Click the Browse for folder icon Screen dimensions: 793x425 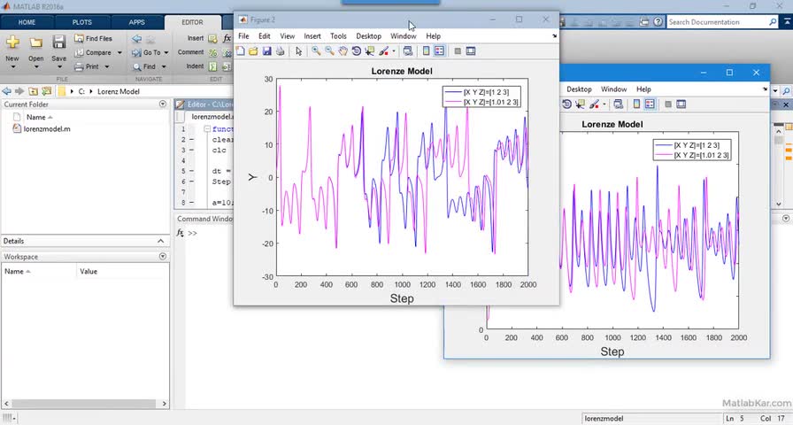point(47,91)
